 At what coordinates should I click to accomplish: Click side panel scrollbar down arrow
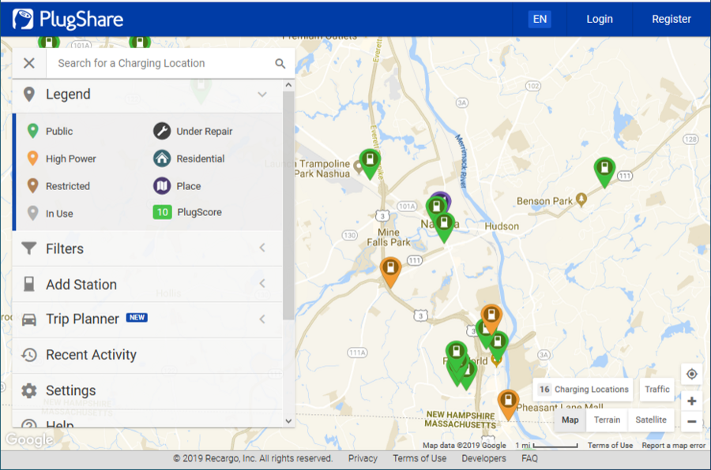tap(288, 421)
